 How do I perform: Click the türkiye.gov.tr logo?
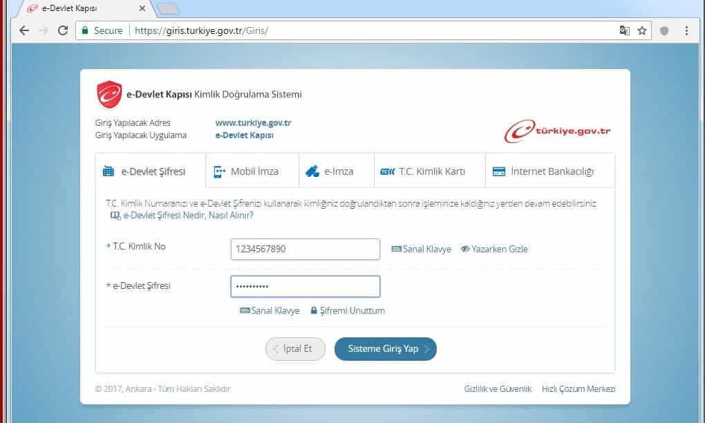tap(557, 131)
